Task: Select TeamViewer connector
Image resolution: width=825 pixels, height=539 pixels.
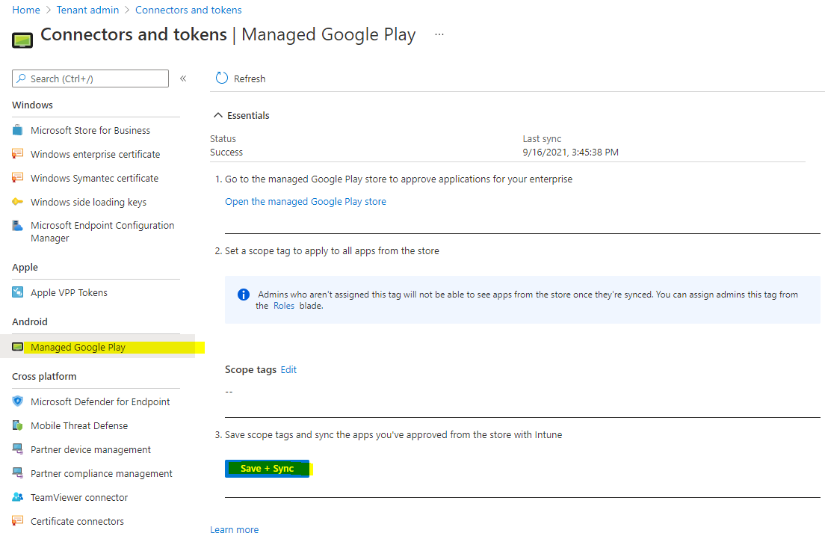Action: pyautogui.click(x=79, y=497)
